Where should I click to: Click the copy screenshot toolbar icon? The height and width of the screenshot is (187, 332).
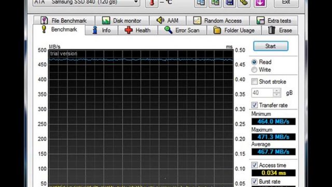[x=215, y=3]
